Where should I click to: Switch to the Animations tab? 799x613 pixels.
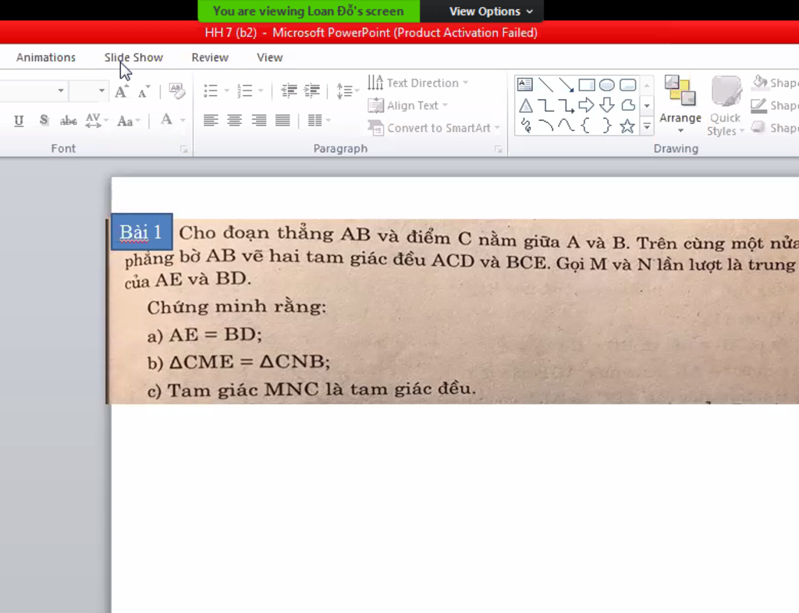(x=46, y=58)
